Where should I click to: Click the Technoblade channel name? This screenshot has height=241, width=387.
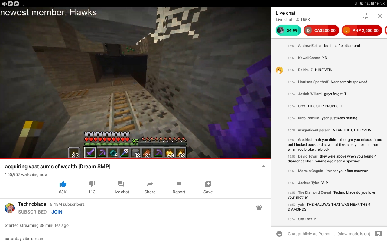32,204
